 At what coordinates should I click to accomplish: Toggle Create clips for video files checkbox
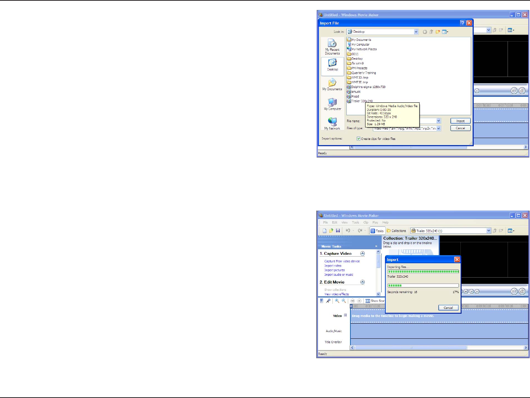coord(358,139)
